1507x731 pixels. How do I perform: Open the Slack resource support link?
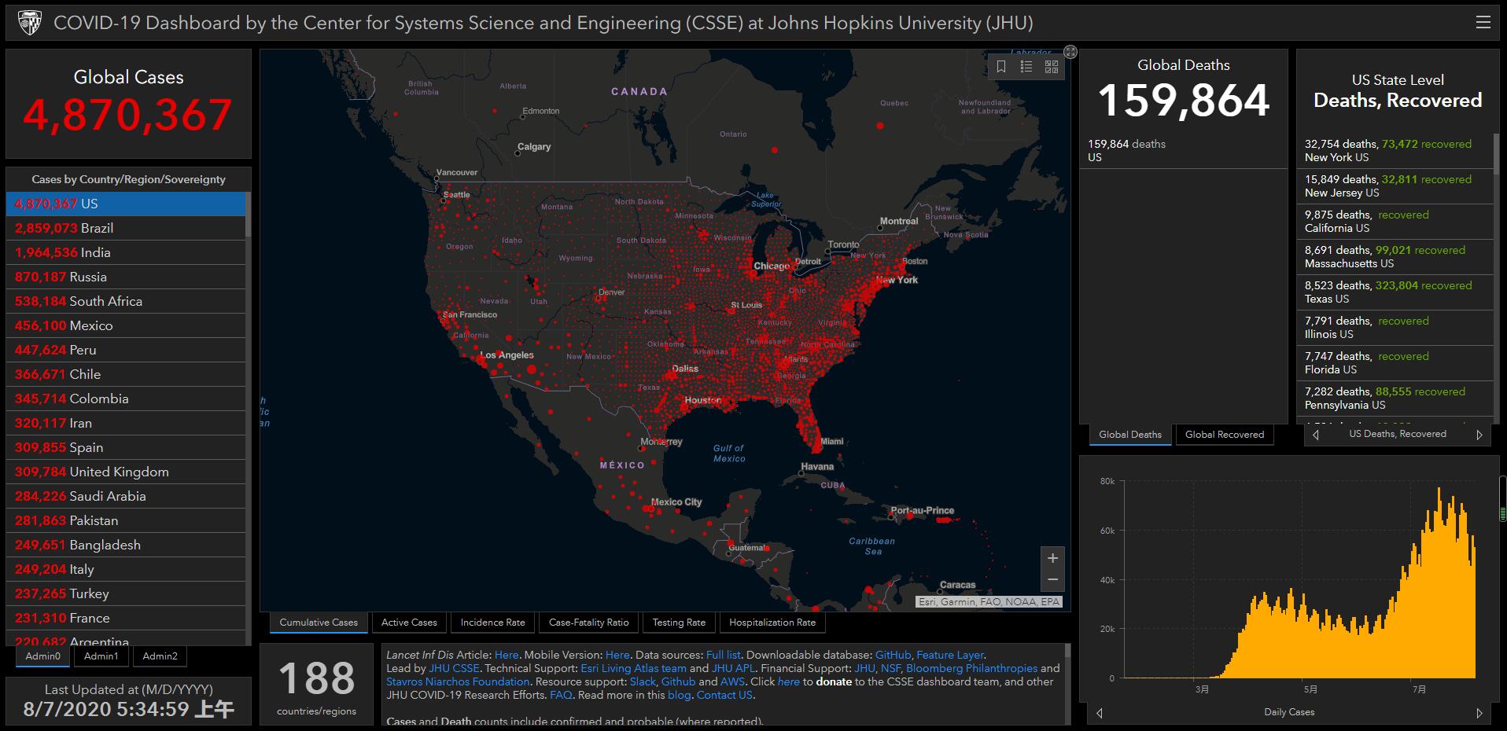643,681
